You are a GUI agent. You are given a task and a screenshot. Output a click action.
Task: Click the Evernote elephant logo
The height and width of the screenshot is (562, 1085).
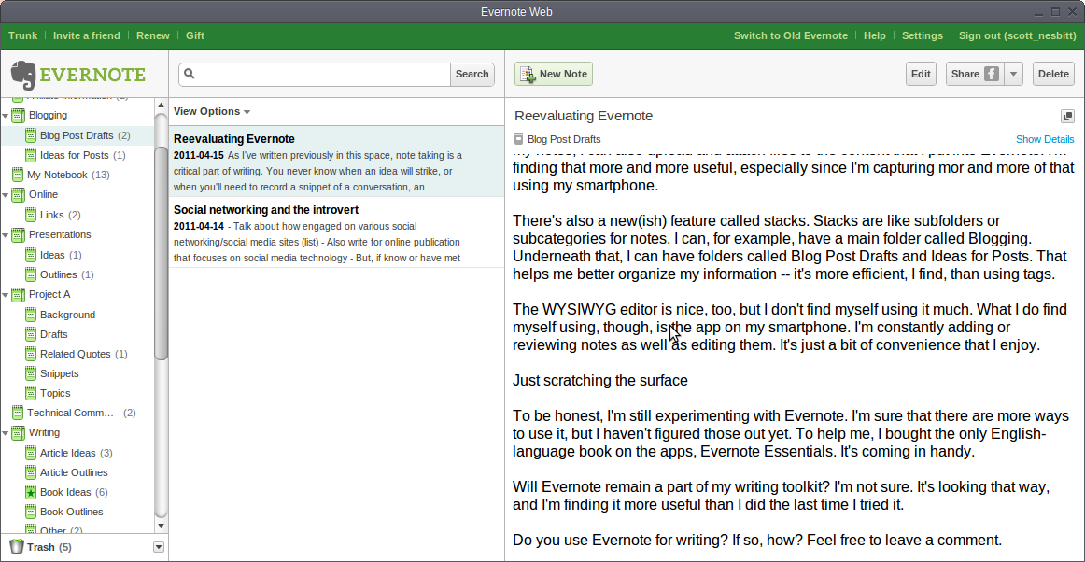24,75
